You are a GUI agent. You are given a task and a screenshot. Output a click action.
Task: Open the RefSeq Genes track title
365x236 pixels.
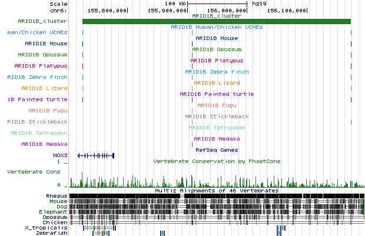click(x=216, y=150)
